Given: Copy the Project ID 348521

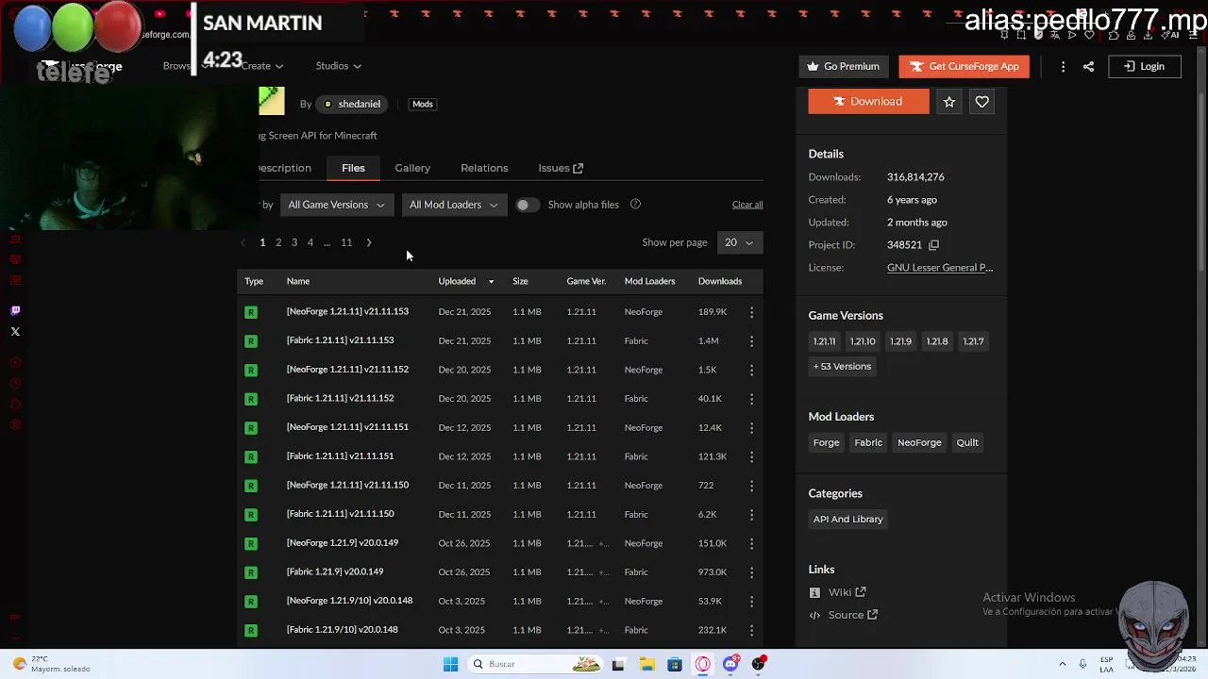Looking at the screenshot, I should point(933,245).
